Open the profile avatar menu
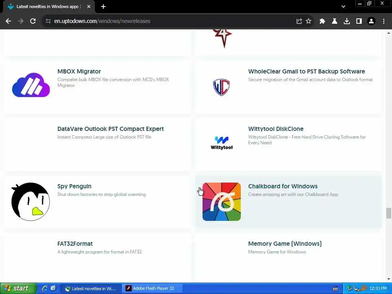 point(371,21)
